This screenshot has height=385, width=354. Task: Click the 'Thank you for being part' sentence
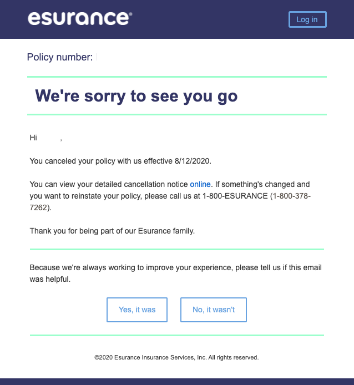click(112, 231)
